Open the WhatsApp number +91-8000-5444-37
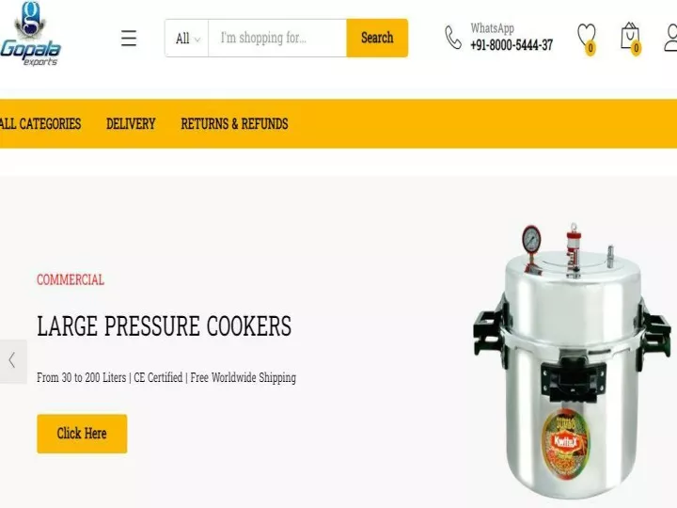 point(512,45)
